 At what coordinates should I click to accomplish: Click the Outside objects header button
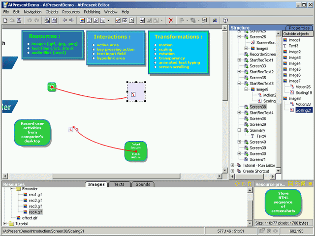pos(297,34)
